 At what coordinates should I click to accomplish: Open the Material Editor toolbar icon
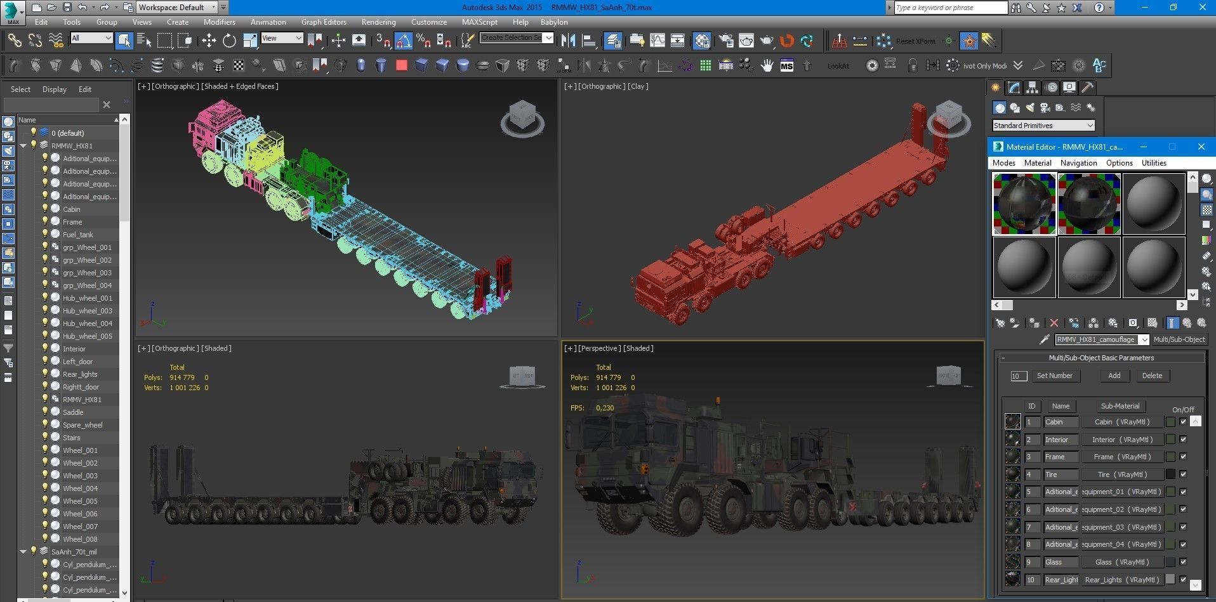(x=702, y=41)
